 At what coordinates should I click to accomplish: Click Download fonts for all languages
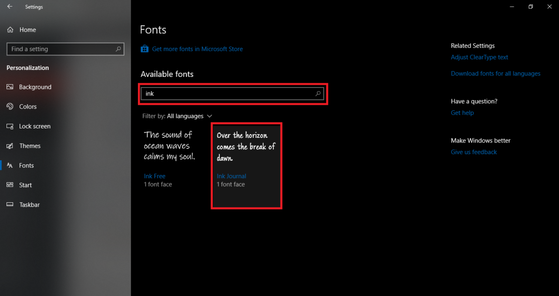coord(496,74)
